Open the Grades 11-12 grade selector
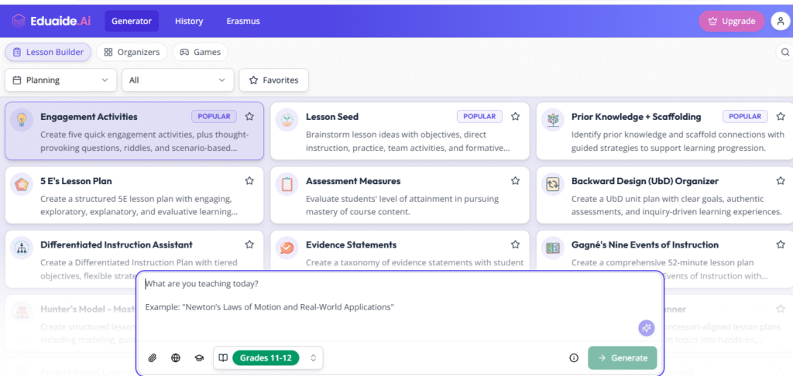This screenshot has width=793, height=376. click(268, 357)
